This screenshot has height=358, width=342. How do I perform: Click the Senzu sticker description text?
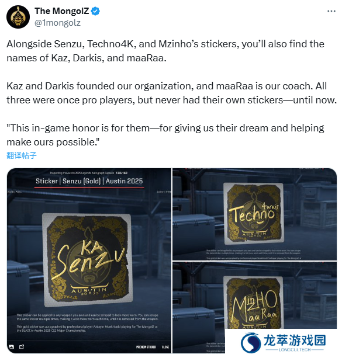point(87,322)
